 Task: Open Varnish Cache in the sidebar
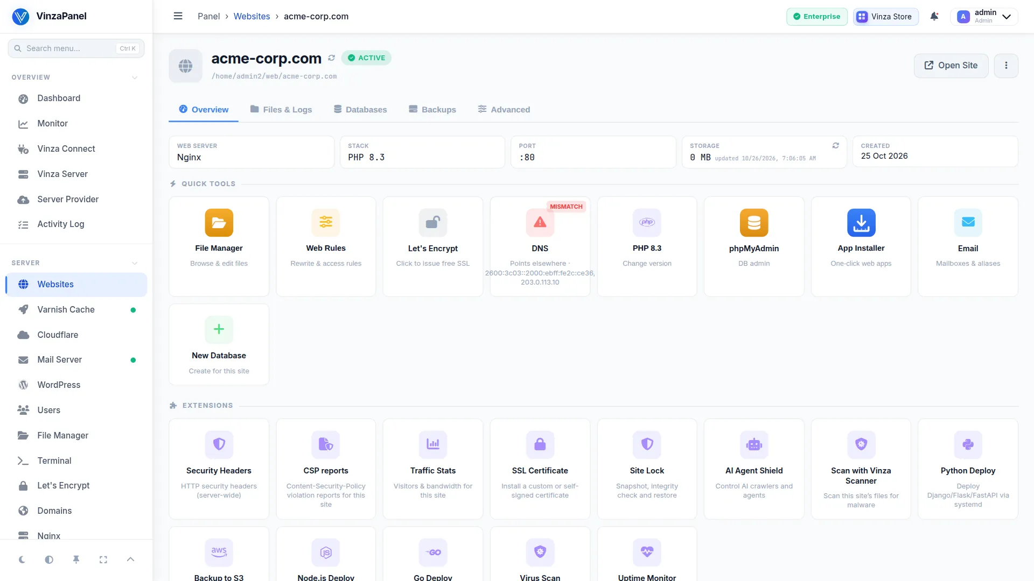76,309
